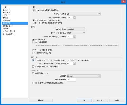Select the highlighted 詳細設定 category

pyautogui.click(x=15, y=23)
